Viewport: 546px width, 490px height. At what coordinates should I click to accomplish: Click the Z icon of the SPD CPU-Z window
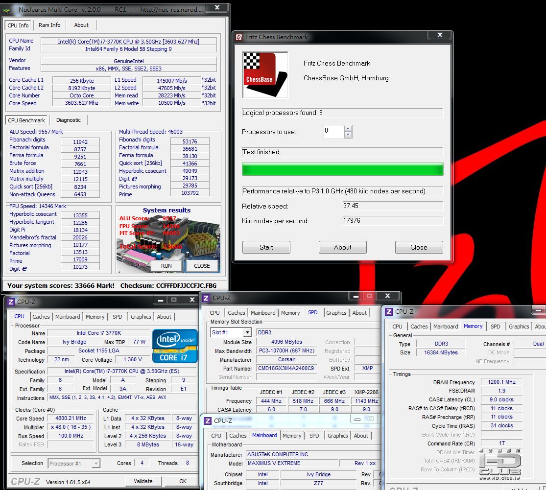pyautogui.click(x=206, y=298)
